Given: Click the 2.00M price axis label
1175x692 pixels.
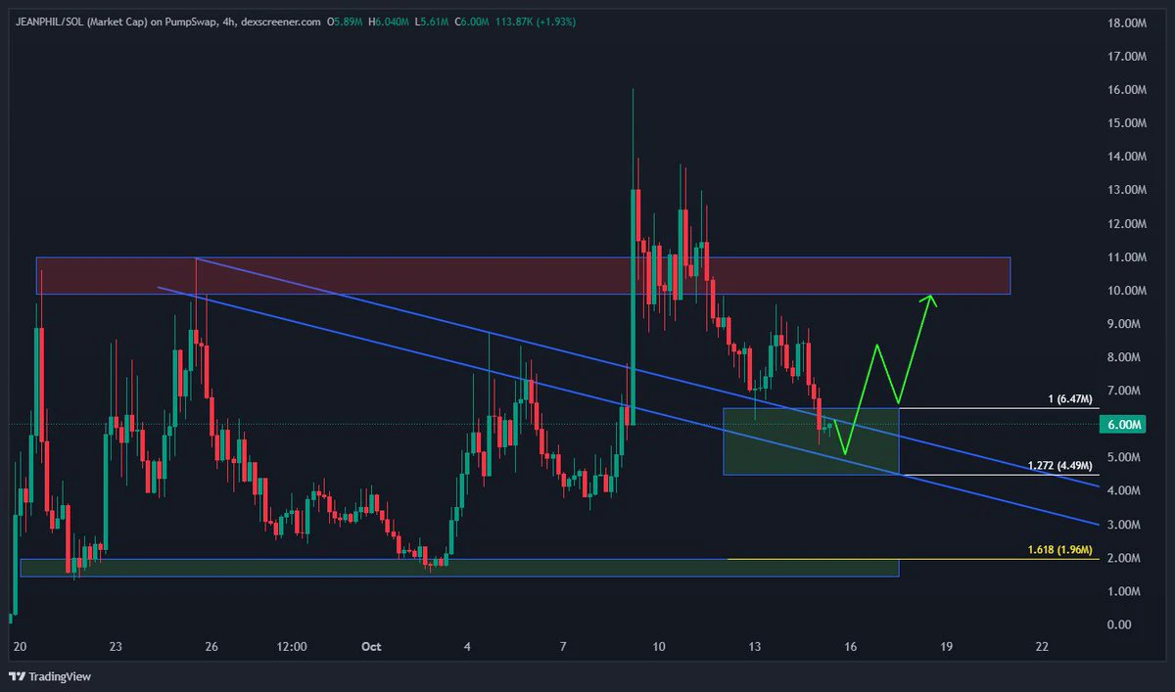Looking at the screenshot, I should pos(1125,558).
